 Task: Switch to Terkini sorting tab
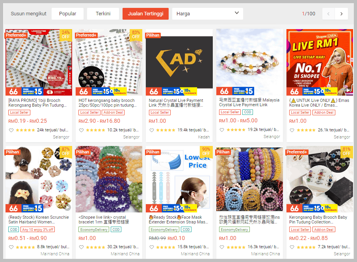pyautogui.click(x=103, y=14)
